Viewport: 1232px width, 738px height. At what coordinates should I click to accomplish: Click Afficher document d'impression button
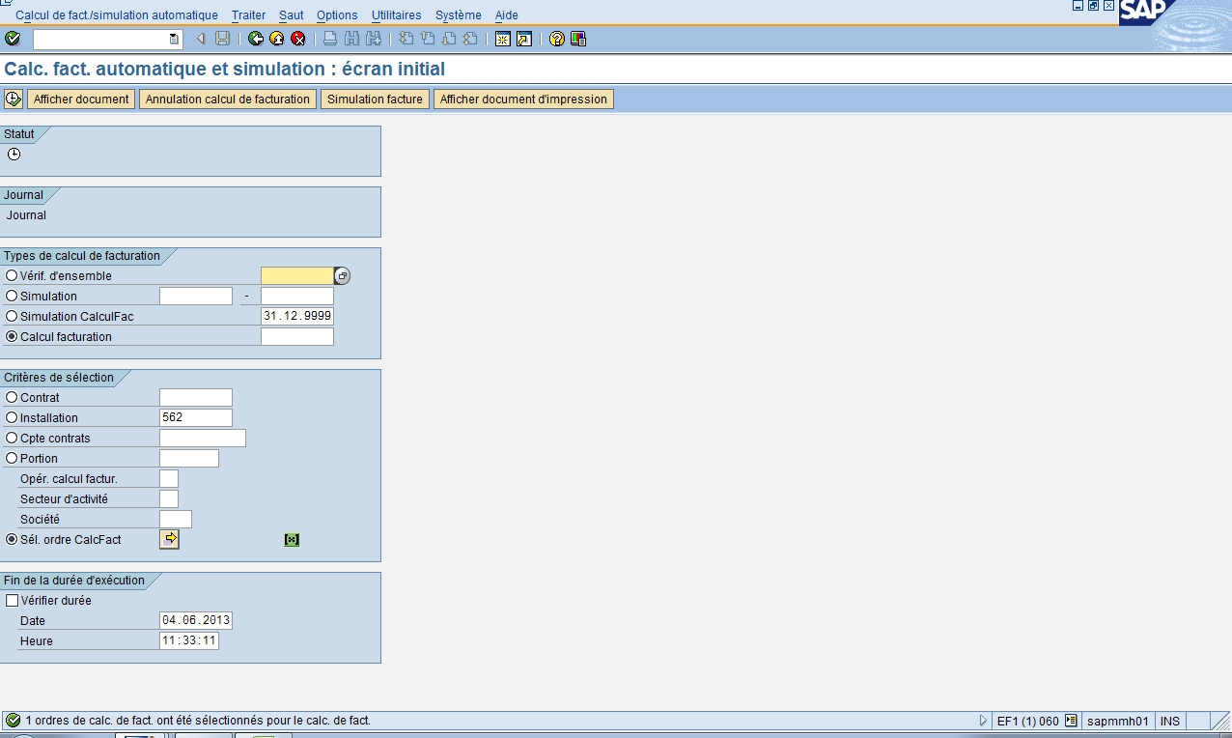[523, 99]
